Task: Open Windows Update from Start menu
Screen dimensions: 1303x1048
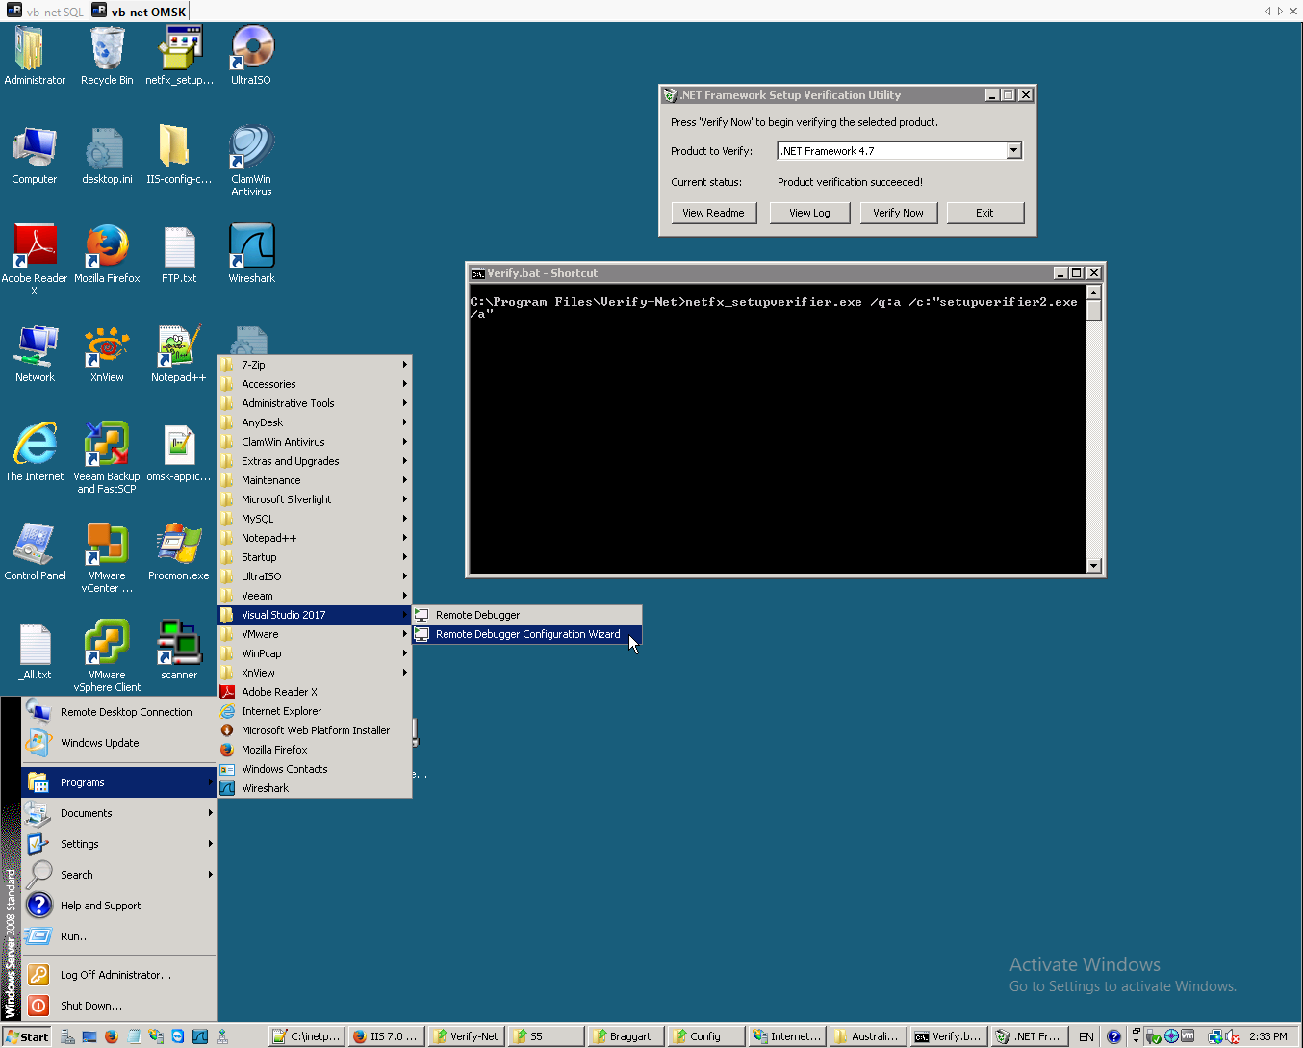Action: click(x=119, y=743)
